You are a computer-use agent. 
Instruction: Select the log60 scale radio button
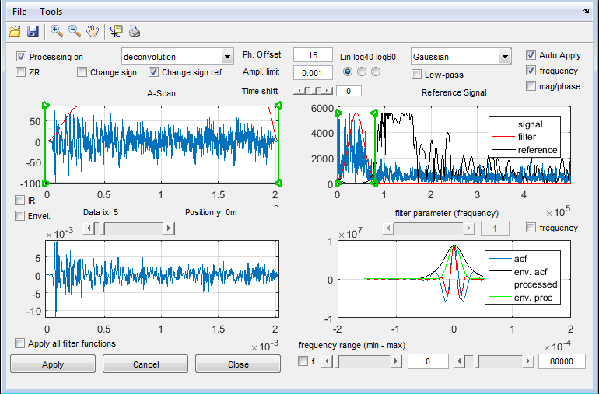pyautogui.click(x=376, y=71)
